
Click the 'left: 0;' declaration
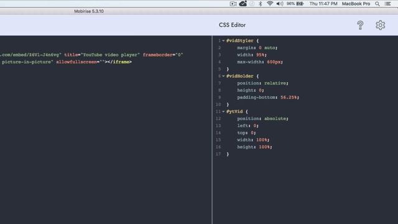(248, 126)
